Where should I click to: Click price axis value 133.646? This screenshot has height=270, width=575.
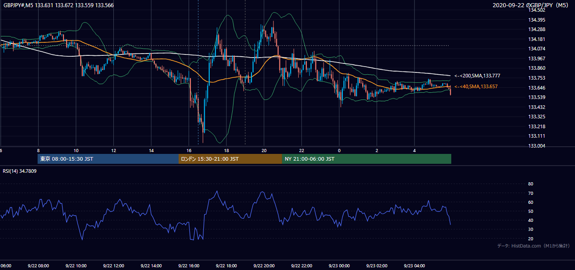click(536, 88)
